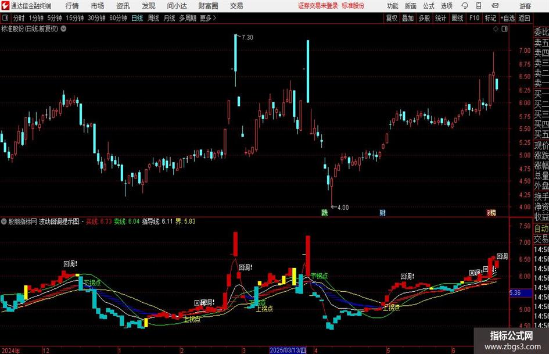Screen dimensions: 549x354
Task: Click the 2024年 timeline label
Action: tap(10, 351)
